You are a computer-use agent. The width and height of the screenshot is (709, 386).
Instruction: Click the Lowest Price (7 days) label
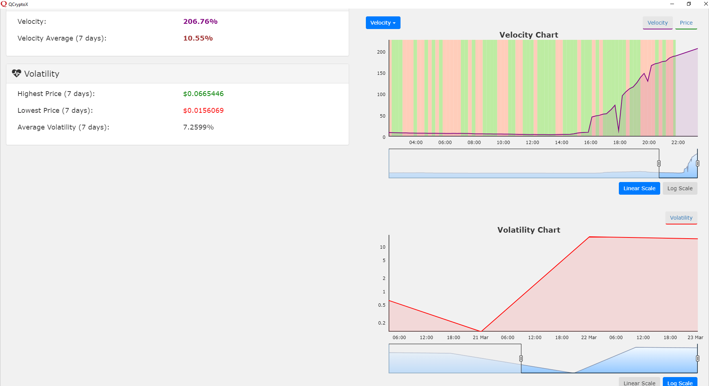[55, 111]
